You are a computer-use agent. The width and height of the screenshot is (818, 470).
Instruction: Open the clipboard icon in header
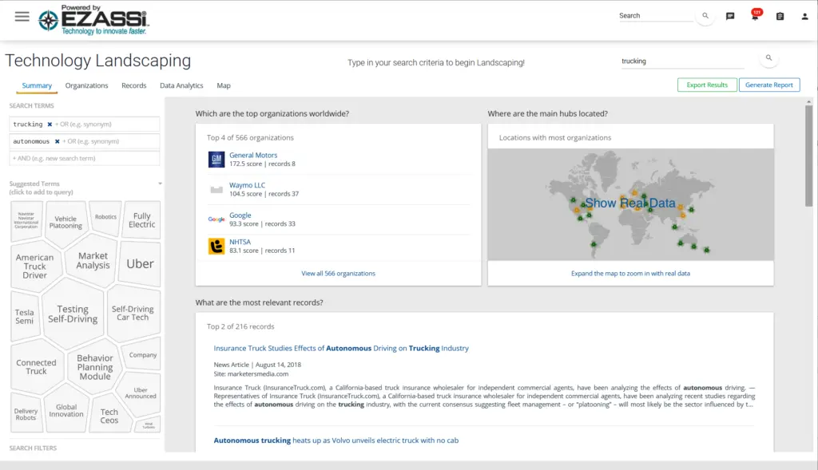[x=780, y=16]
